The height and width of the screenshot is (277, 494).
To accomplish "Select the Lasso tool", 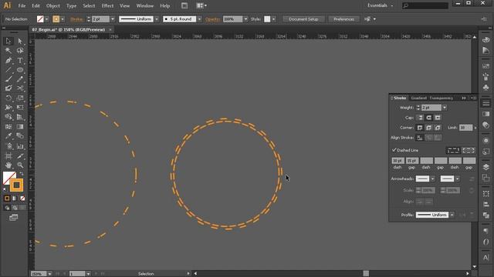I will [x=20, y=51].
